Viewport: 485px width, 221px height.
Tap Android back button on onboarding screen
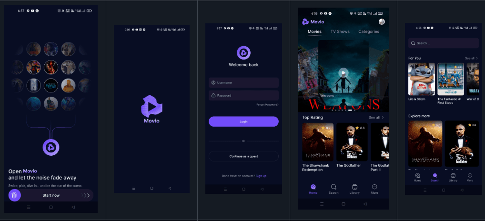coord(73,207)
